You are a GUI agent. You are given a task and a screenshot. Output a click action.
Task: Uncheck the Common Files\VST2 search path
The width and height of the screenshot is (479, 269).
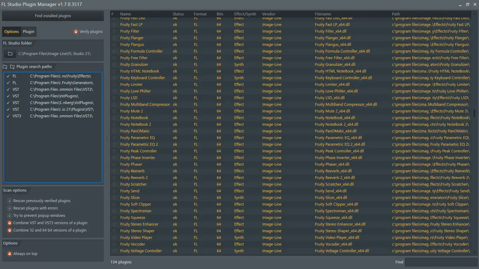pos(8,89)
